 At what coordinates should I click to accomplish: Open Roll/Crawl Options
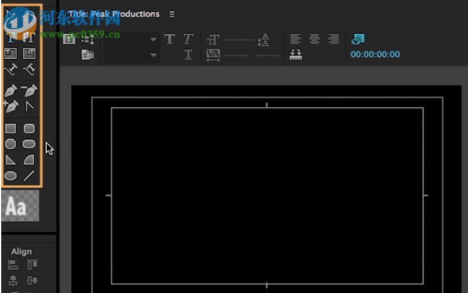[x=87, y=39]
